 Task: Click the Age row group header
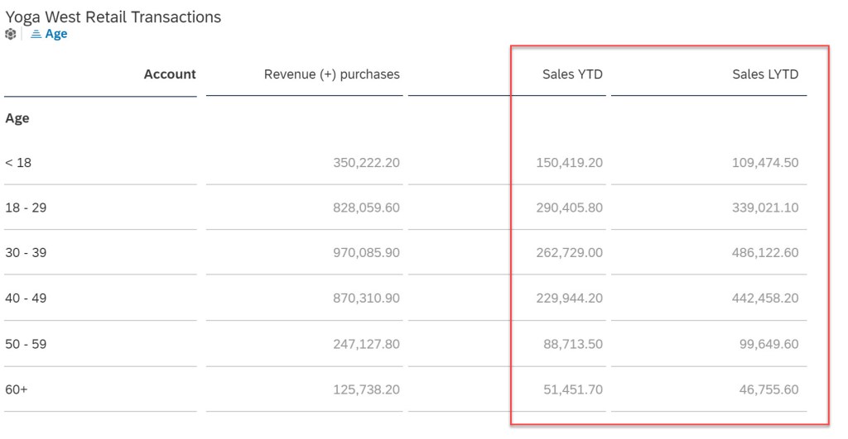click(x=17, y=118)
